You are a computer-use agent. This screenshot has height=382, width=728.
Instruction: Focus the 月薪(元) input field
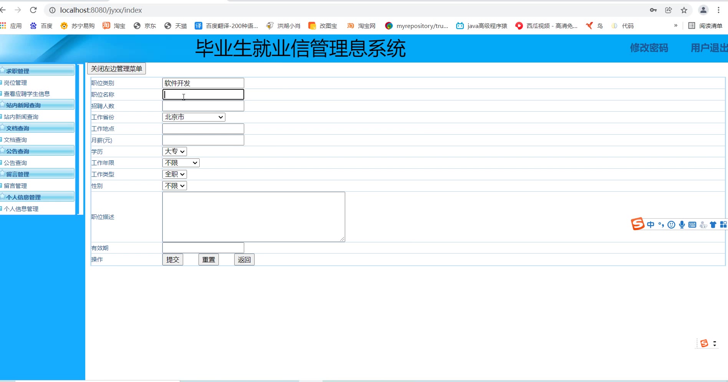(x=203, y=140)
